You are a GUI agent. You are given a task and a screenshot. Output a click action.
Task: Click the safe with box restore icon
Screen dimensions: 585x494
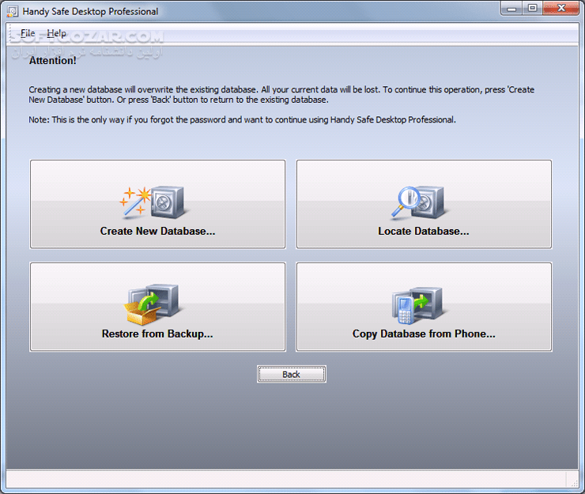pyautogui.click(x=153, y=304)
